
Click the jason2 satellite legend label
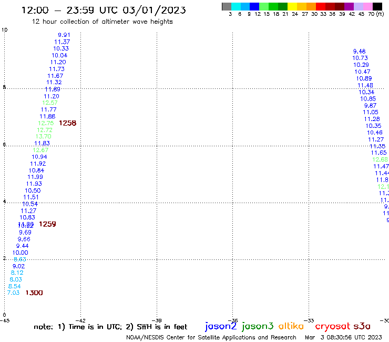click(221, 326)
